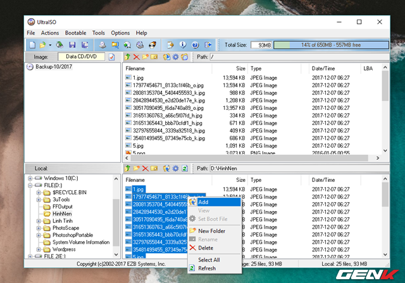405x283 pixels.
Task: Click the Exit door icon
Action: (208, 45)
